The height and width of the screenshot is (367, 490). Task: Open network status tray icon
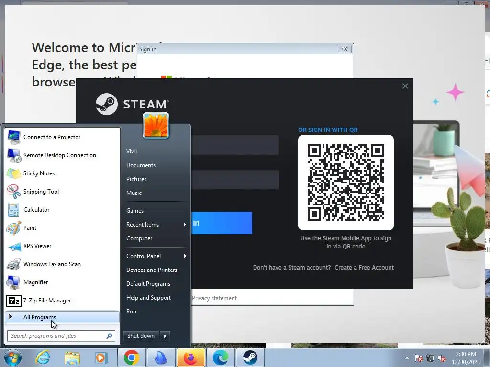tap(430, 358)
